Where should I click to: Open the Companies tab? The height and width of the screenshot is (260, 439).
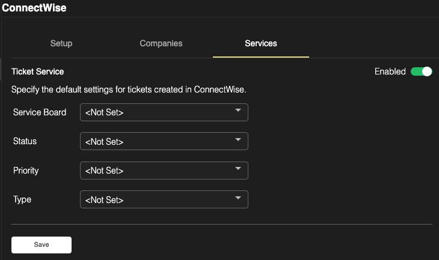(161, 44)
